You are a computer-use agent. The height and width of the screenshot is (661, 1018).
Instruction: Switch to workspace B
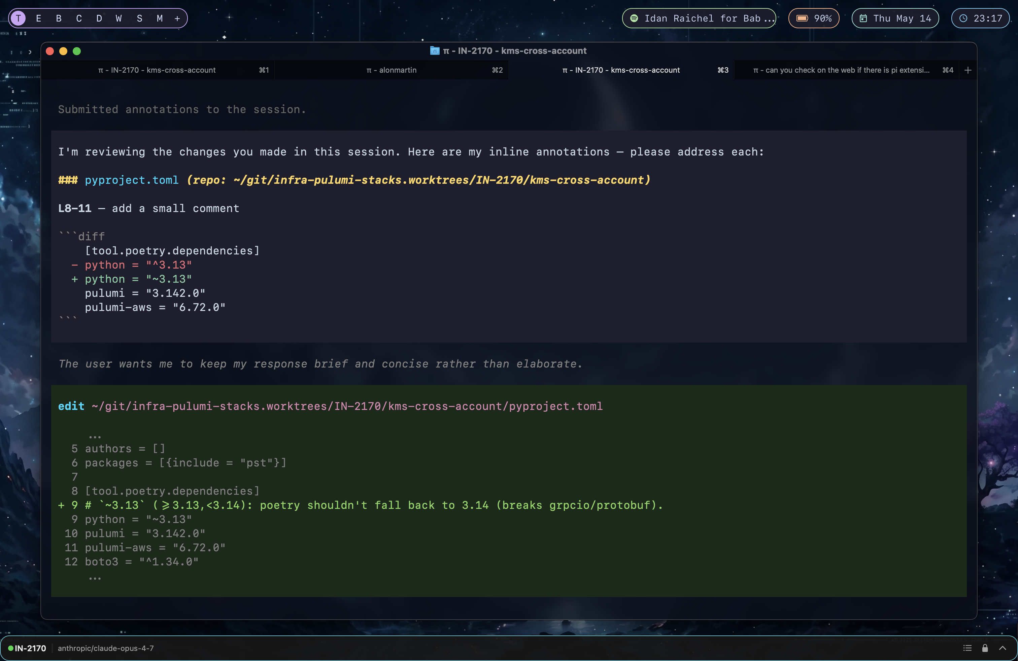[x=59, y=19]
